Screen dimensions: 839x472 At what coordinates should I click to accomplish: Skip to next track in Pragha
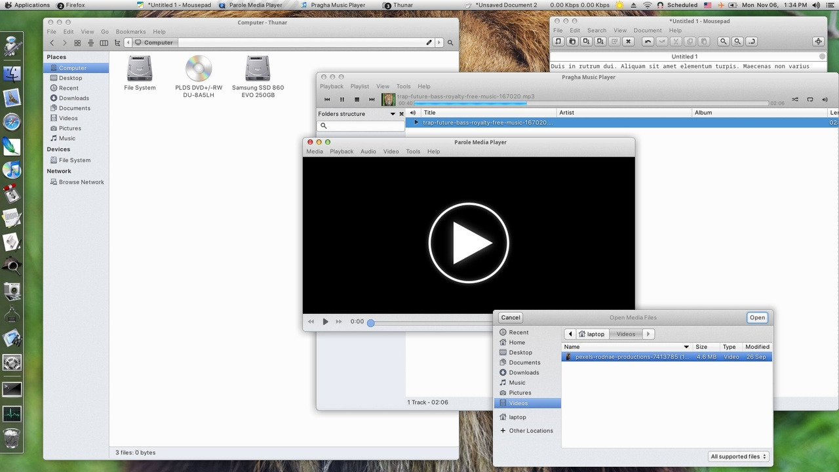coord(372,100)
